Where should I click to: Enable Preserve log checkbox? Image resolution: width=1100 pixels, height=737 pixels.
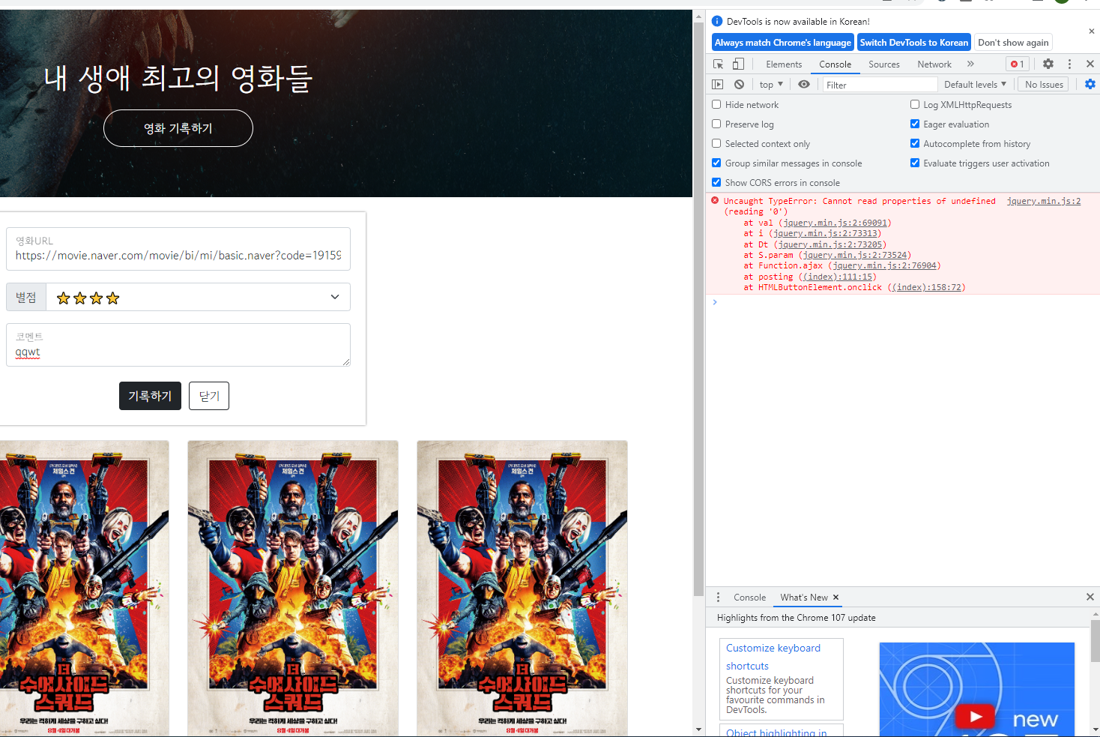coord(716,124)
